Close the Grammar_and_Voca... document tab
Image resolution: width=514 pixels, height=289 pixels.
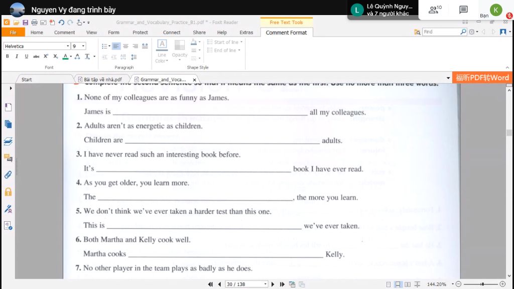click(194, 80)
